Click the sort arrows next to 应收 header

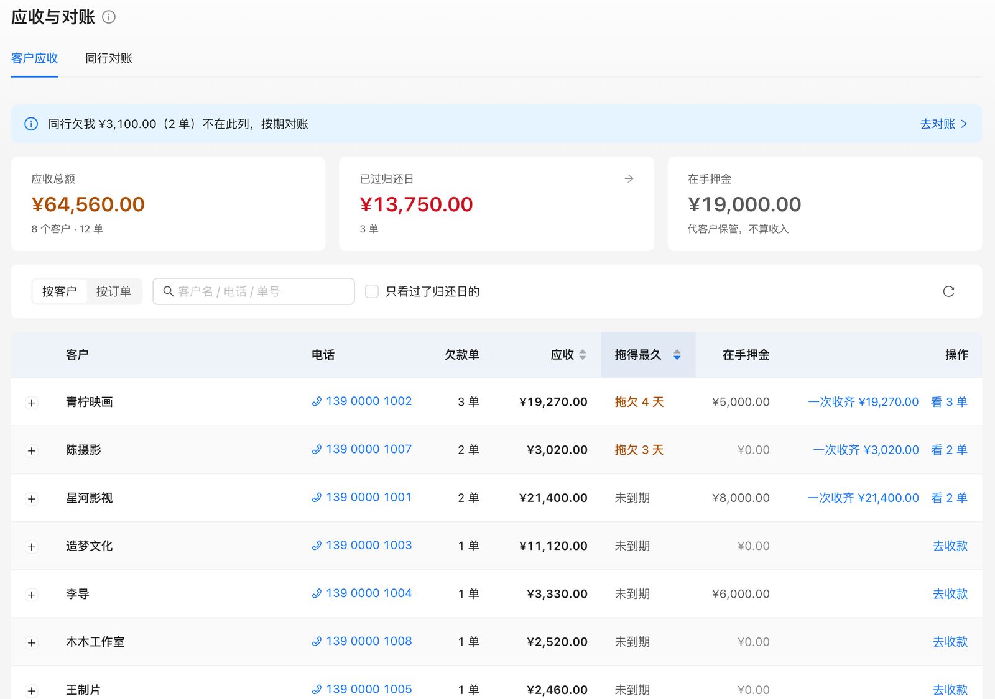point(583,355)
